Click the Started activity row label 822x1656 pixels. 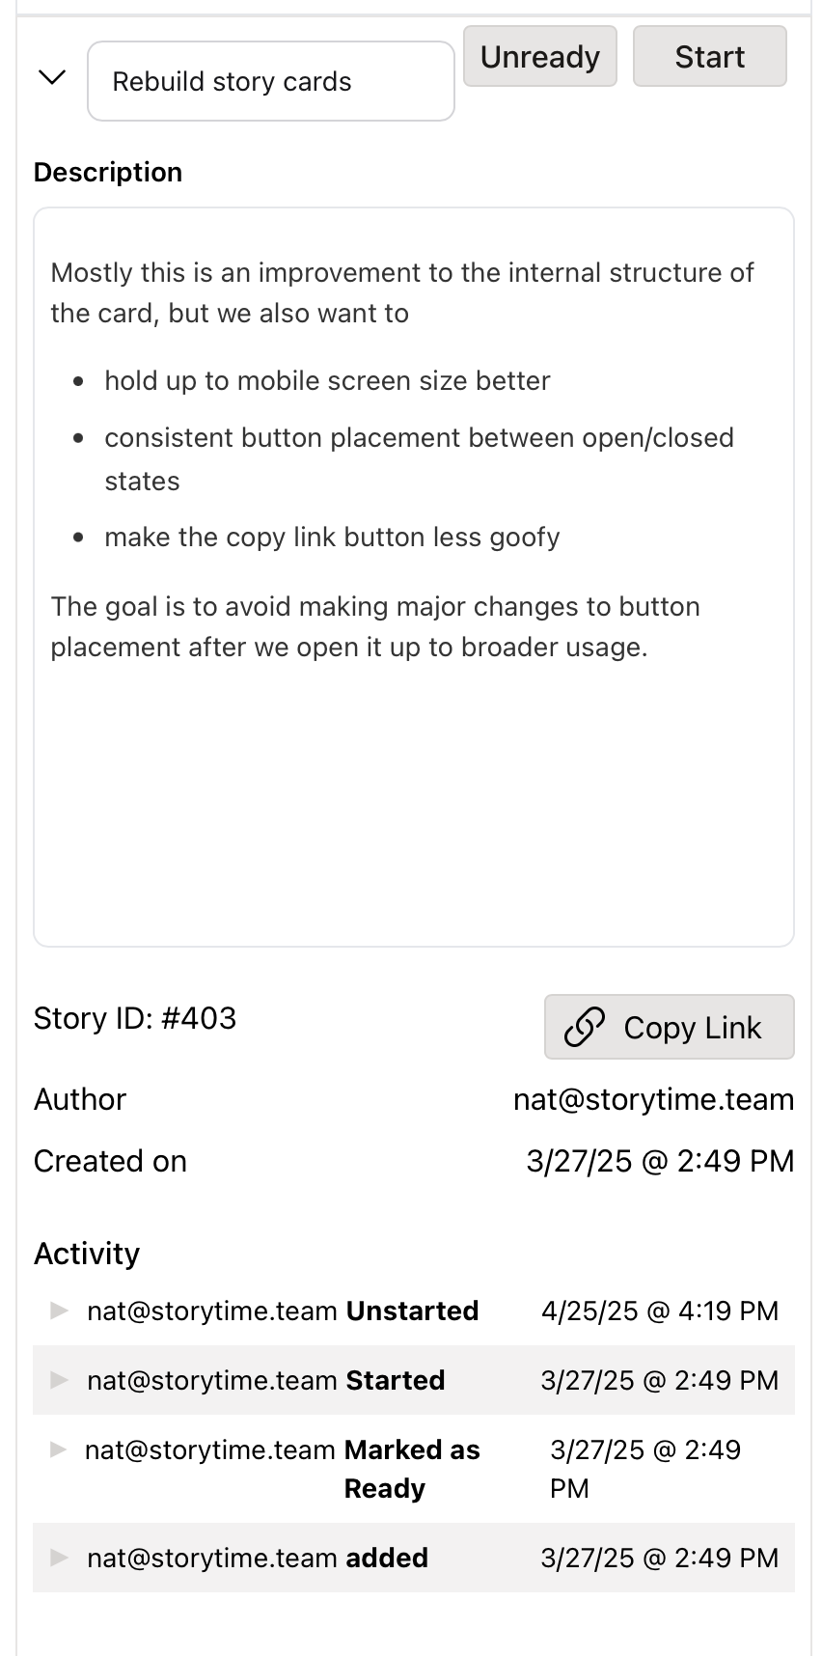[395, 1380]
